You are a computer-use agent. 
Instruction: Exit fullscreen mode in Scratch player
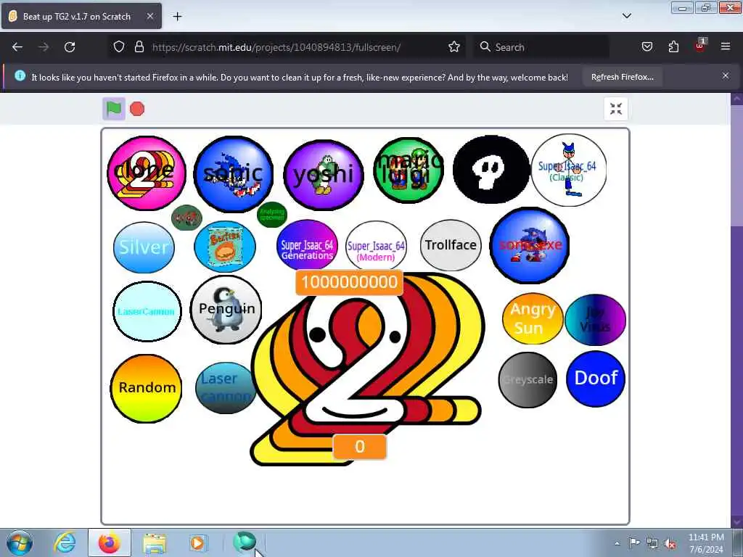[616, 109]
